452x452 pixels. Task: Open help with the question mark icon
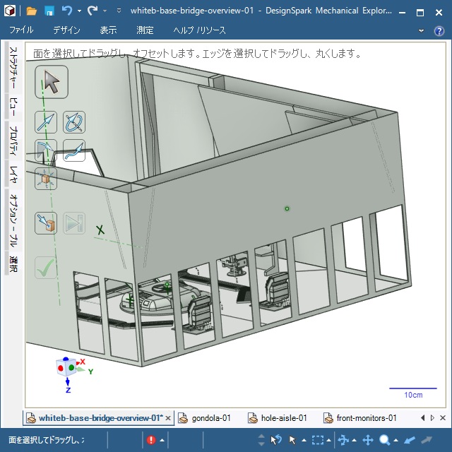point(439,30)
